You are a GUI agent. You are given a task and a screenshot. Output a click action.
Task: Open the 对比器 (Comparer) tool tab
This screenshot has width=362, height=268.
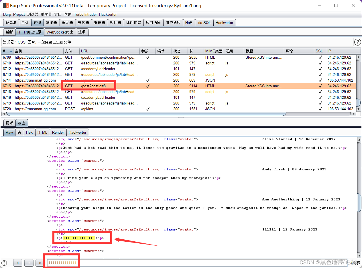tap(116, 22)
